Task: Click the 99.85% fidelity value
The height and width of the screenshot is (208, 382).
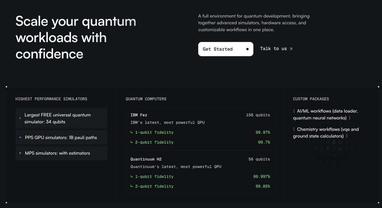Action: (263, 186)
